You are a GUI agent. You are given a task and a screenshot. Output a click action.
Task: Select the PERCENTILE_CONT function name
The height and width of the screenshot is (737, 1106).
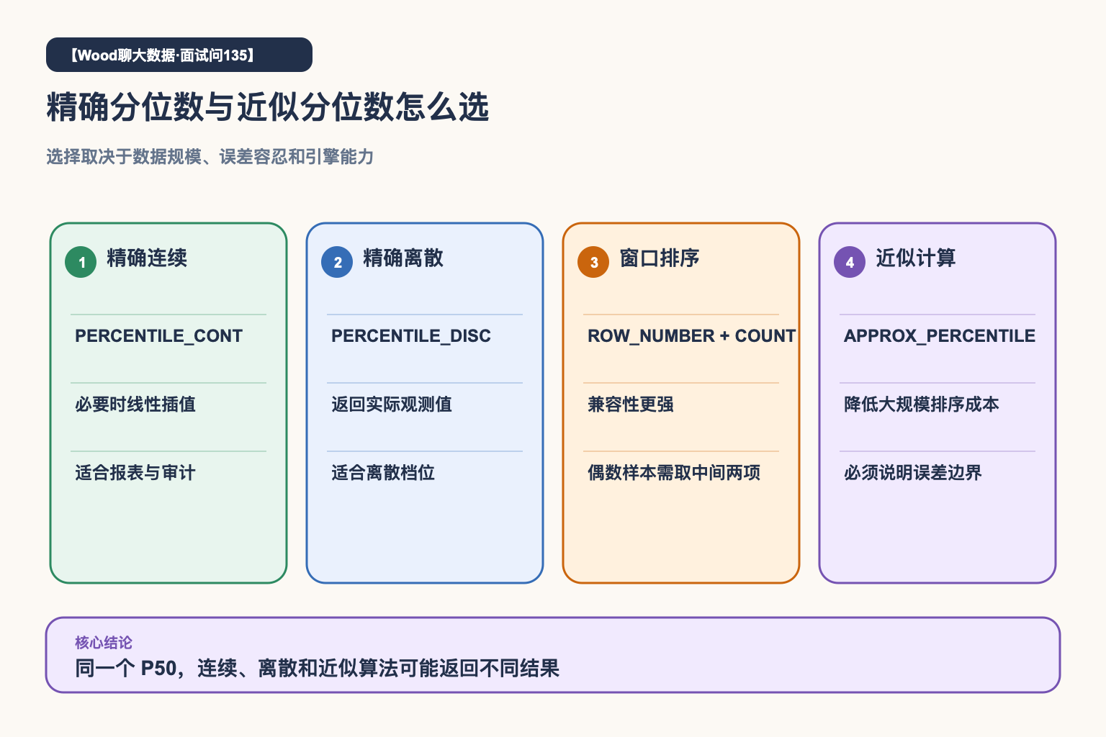click(x=158, y=336)
